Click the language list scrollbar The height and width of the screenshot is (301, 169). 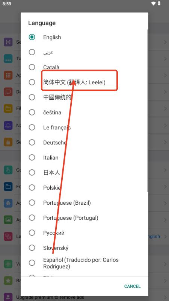pyautogui.click(x=147, y=110)
